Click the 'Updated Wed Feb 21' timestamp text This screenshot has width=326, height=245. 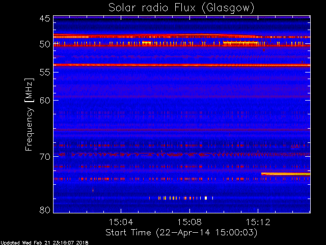(44, 243)
